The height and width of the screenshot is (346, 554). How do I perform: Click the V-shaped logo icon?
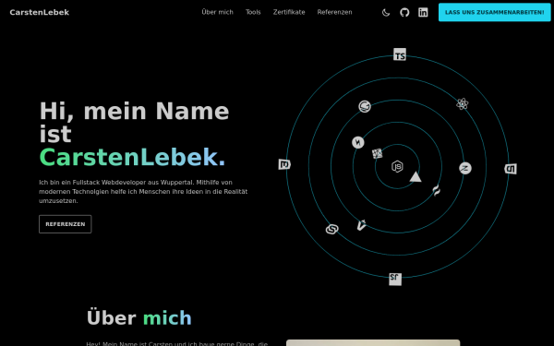(361, 225)
